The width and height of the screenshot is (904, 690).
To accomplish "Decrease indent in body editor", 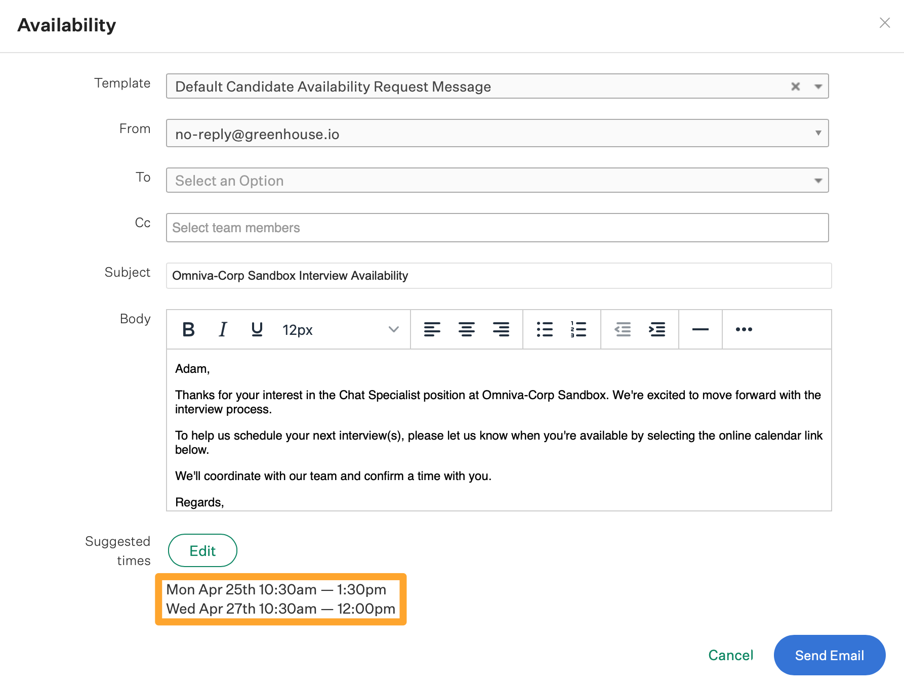I will click(x=623, y=329).
